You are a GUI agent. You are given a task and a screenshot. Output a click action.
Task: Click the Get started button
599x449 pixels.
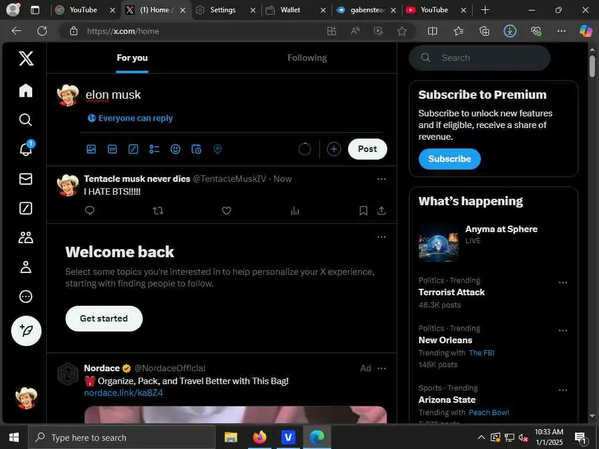pyautogui.click(x=104, y=319)
